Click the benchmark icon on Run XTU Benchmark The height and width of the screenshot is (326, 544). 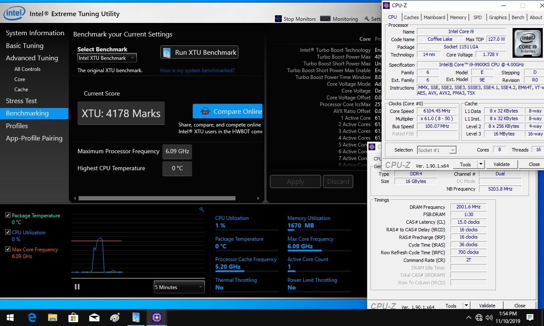(167, 53)
